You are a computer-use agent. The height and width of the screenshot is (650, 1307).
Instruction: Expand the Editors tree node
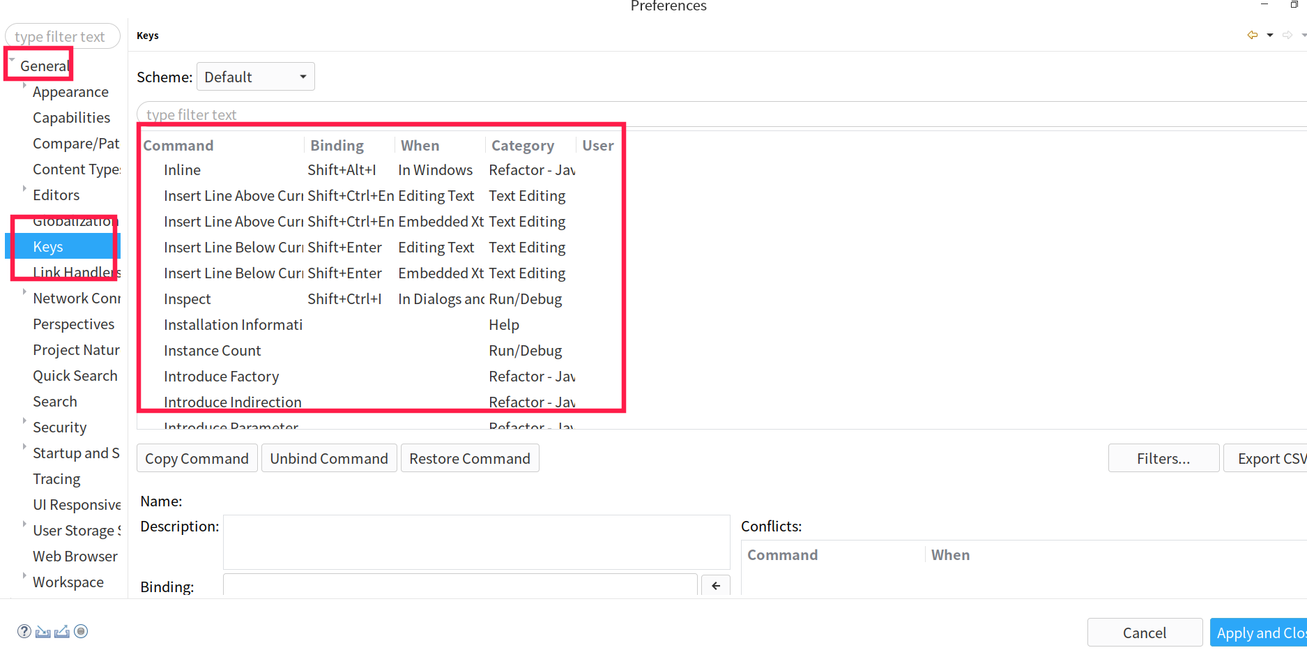coord(24,189)
